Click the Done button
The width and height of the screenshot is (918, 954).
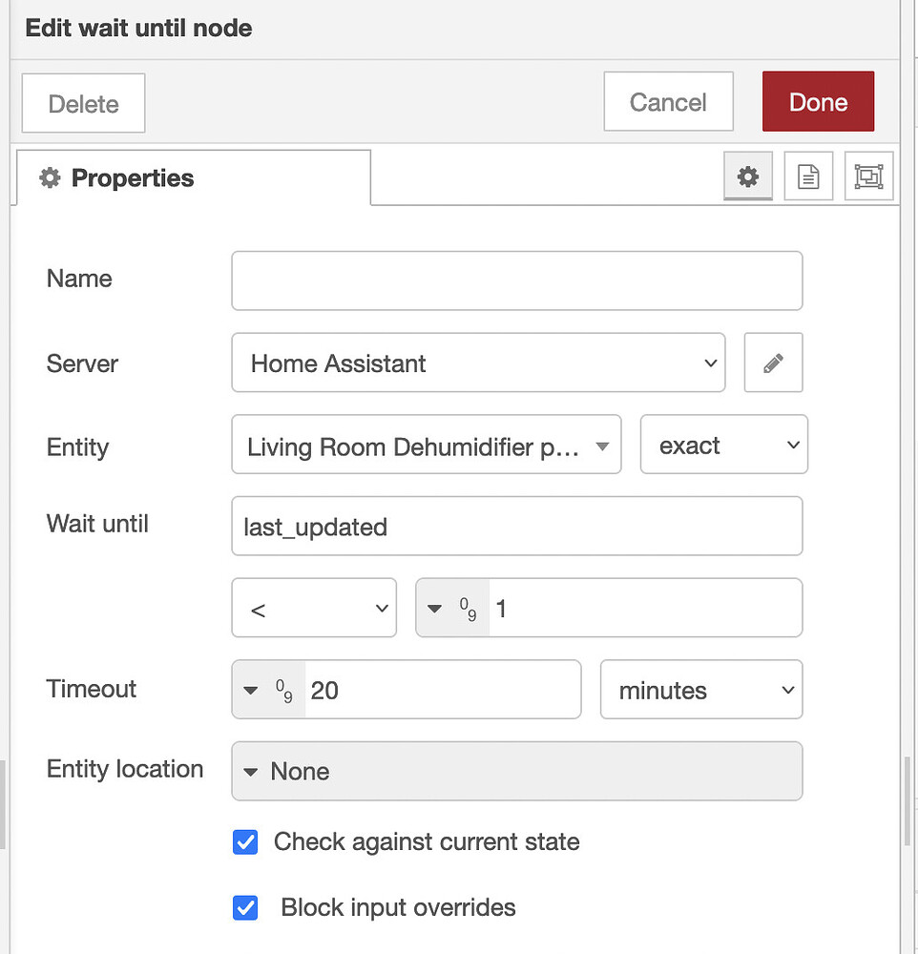[818, 101]
